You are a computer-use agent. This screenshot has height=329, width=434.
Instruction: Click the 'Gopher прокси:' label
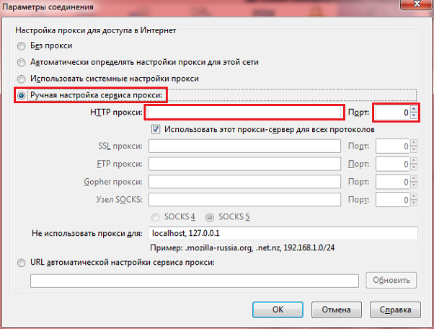pyautogui.click(x=113, y=182)
